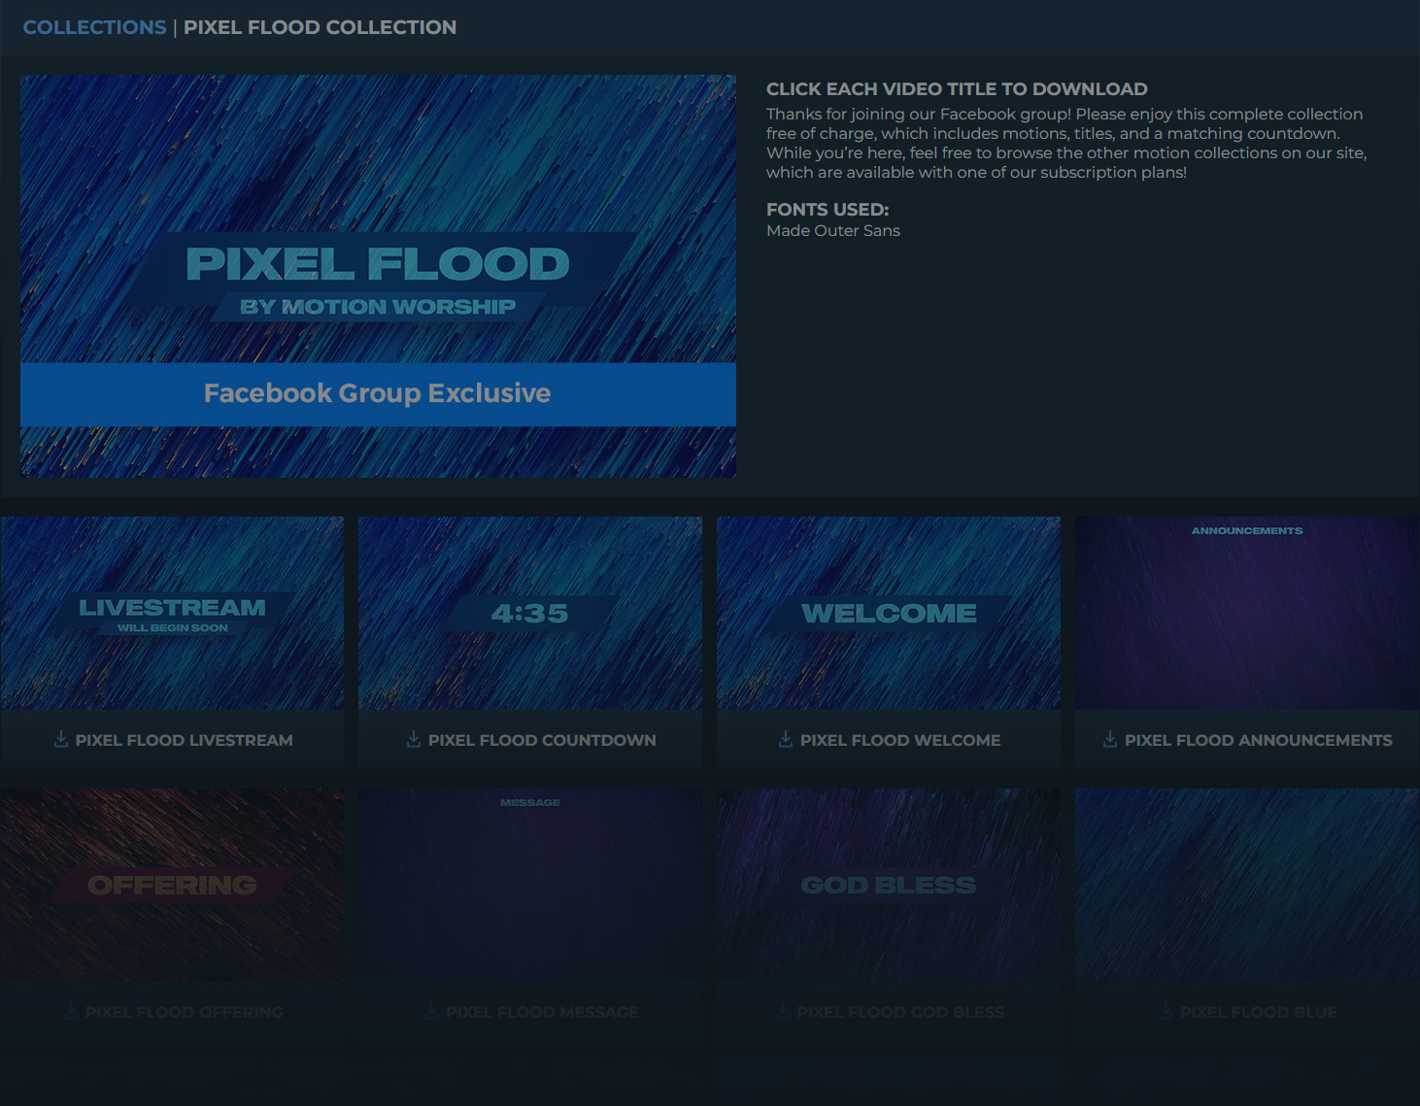Download the Pixel Flood Announcements title
1420x1106 pixels.
(1259, 740)
